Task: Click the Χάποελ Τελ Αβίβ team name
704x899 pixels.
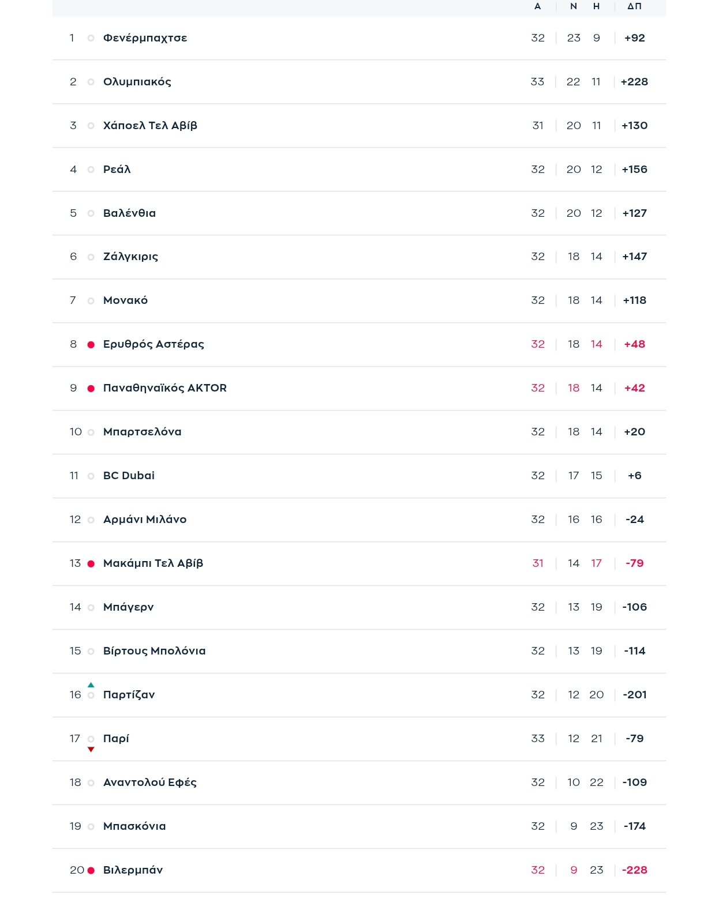Action: tap(150, 126)
